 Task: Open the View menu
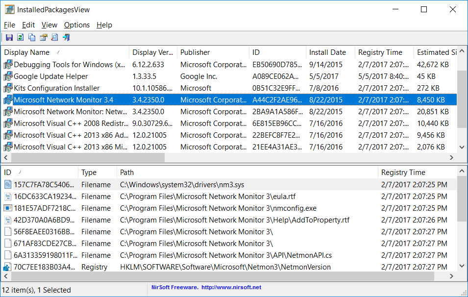pyautogui.click(x=49, y=25)
